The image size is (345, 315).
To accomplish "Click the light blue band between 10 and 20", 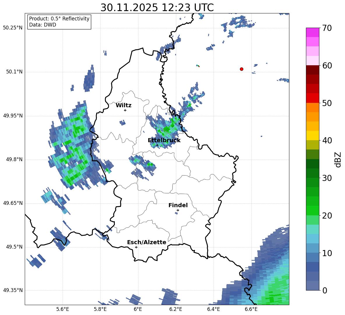I will pyautogui.click(x=312, y=239).
